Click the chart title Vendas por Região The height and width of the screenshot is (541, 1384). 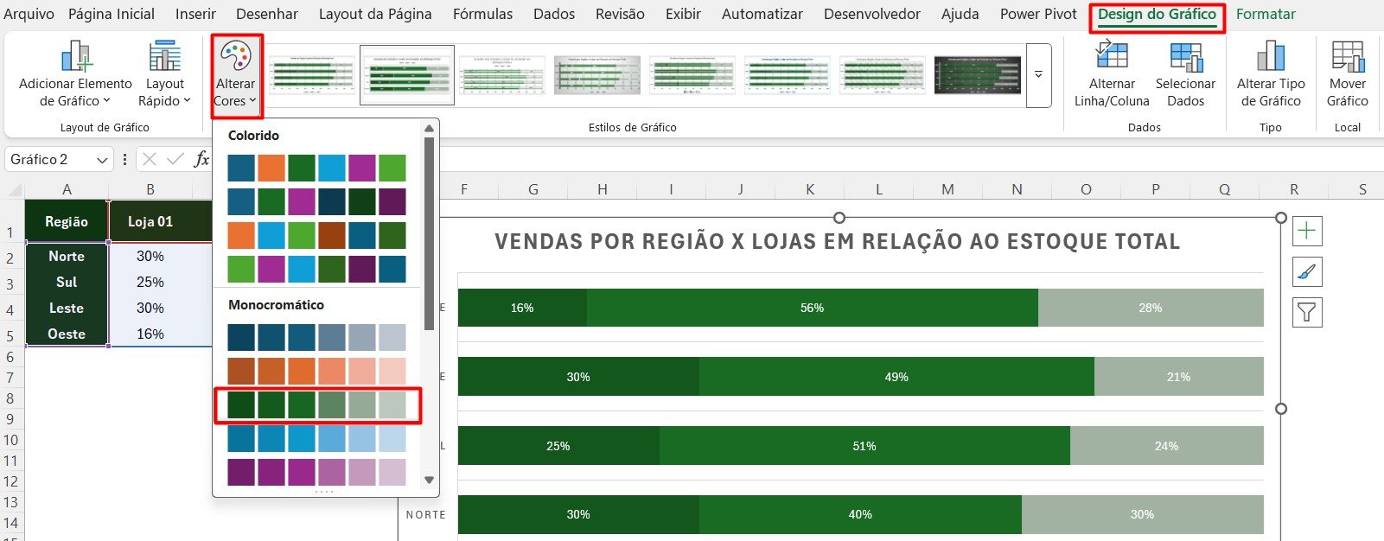[837, 242]
